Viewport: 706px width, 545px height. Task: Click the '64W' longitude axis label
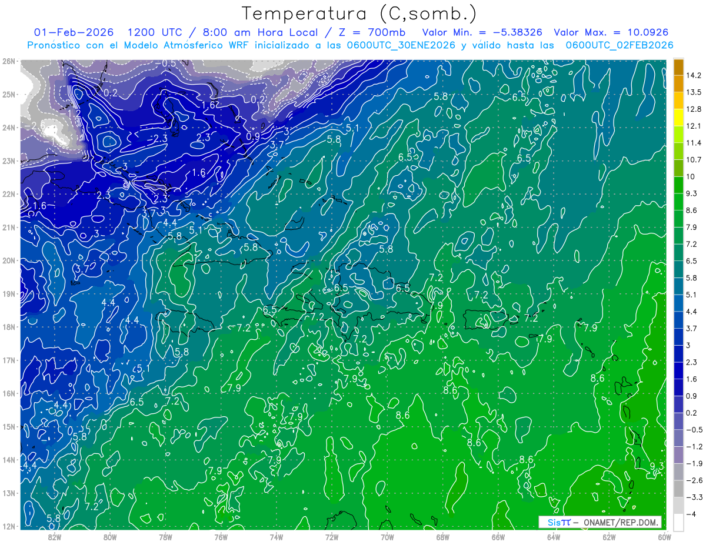pos(554,536)
